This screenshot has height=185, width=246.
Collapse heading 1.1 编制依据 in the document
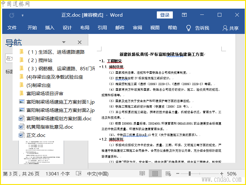(100, 67)
